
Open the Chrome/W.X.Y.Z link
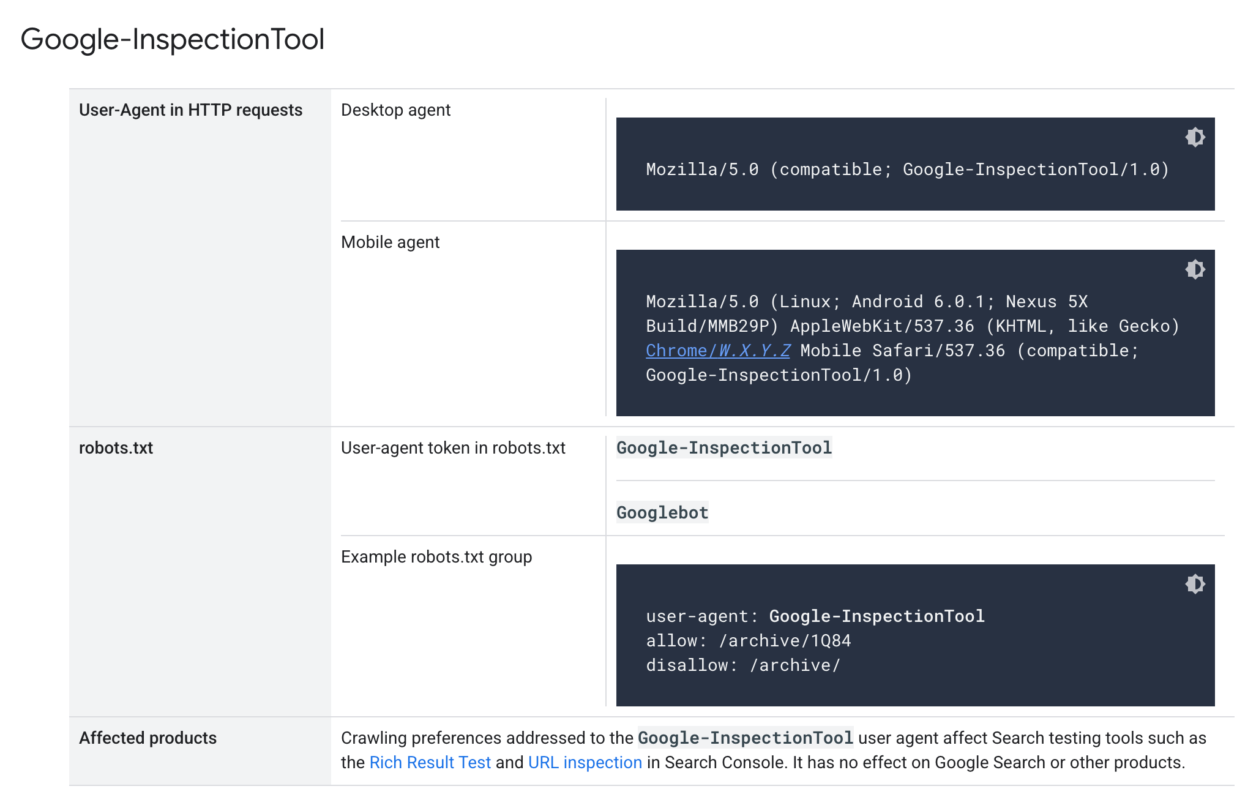[718, 351]
